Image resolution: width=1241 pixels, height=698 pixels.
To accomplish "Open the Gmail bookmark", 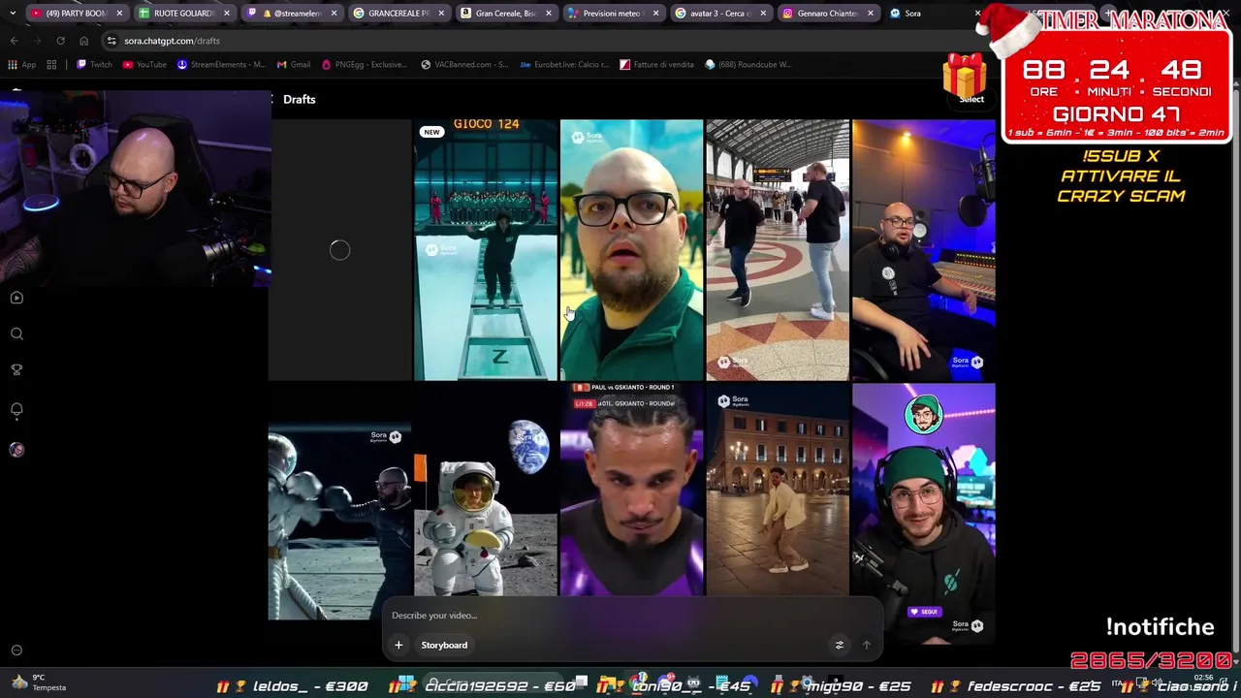I will (294, 65).
